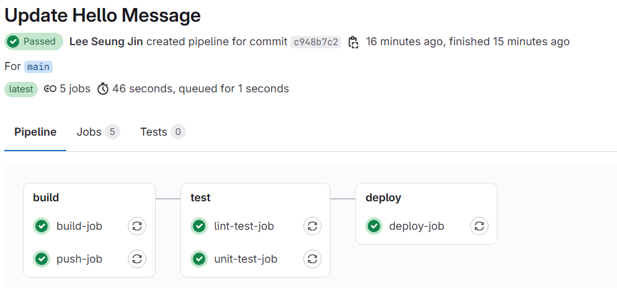Open Lee Seung Jin's profile link
The width and height of the screenshot is (617, 288).
click(x=106, y=41)
